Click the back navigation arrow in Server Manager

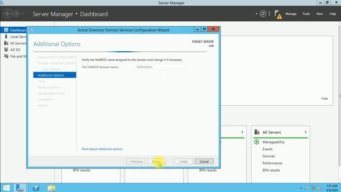pyautogui.click(x=8, y=14)
